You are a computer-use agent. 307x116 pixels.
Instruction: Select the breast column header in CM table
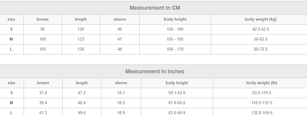[43, 19]
